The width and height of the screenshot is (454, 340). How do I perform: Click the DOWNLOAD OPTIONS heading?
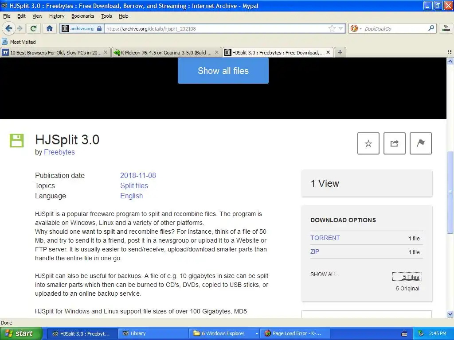tap(343, 220)
